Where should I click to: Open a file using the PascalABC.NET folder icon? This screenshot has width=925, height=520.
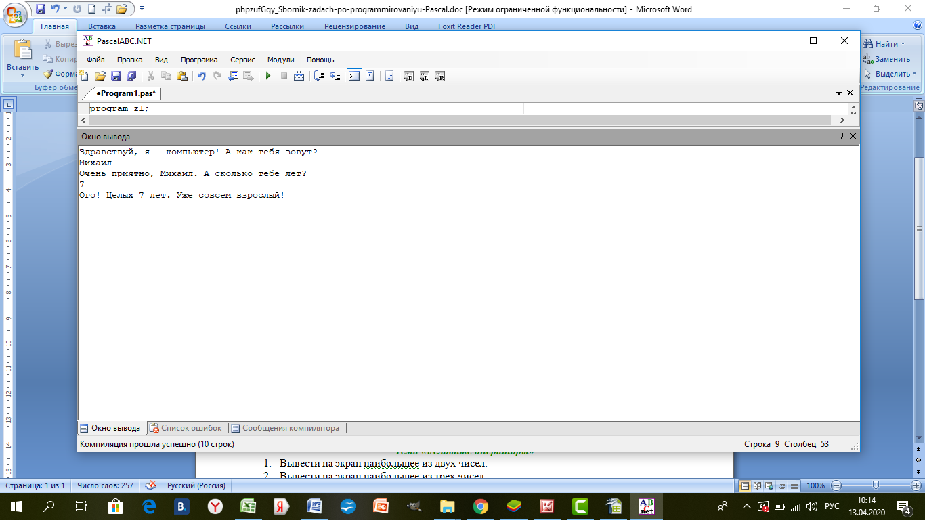point(100,76)
